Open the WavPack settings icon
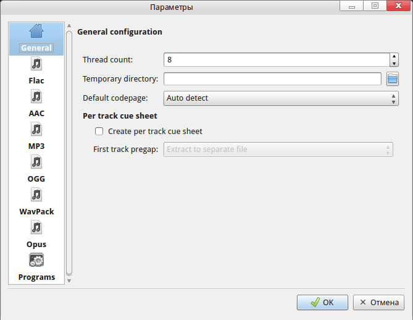 click(x=36, y=195)
